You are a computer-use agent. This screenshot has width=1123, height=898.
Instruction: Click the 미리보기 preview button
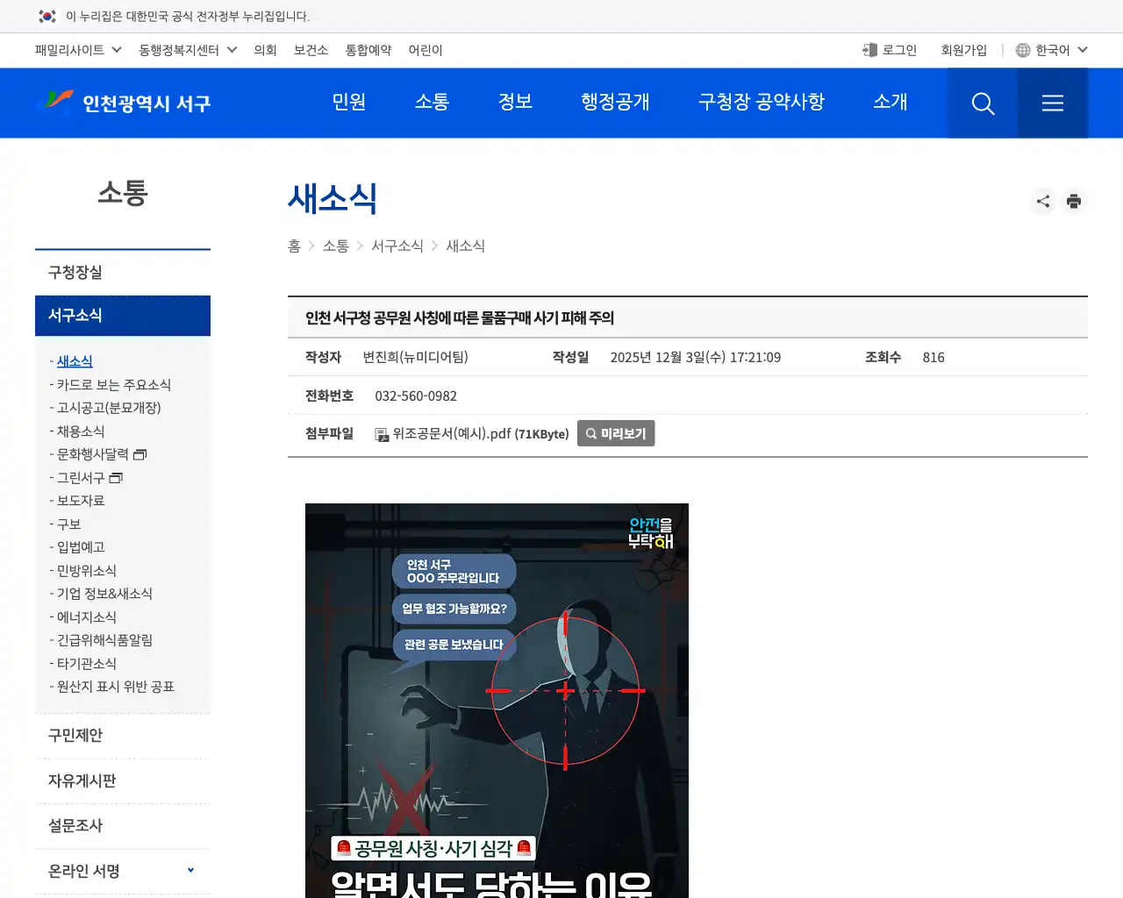(x=615, y=433)
